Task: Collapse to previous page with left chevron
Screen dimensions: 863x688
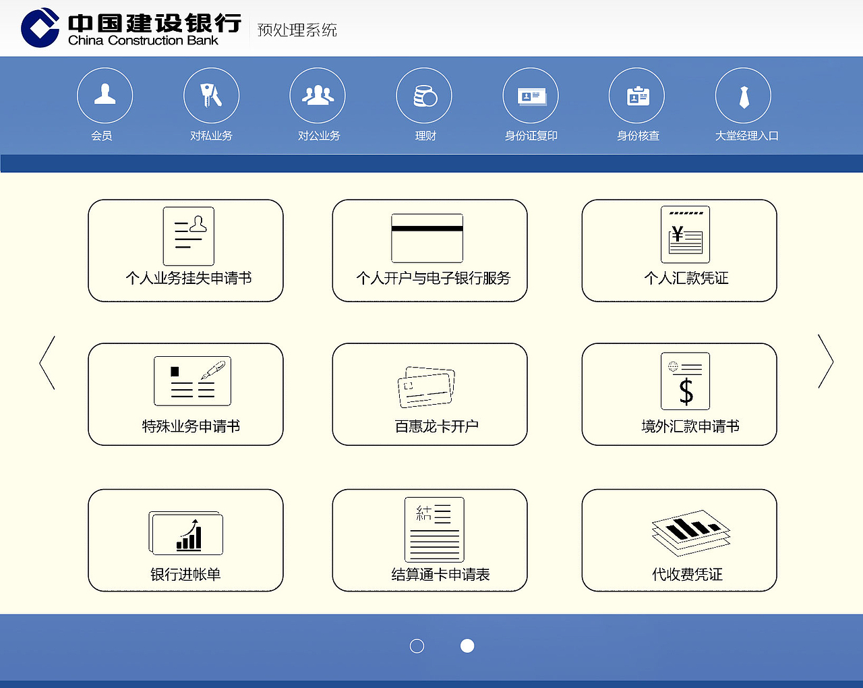Action: [48, 362]
